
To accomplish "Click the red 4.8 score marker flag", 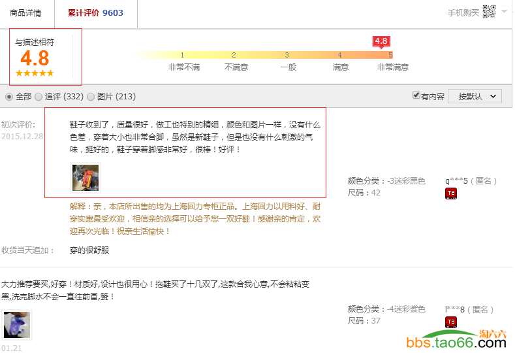I will (x=381, y=41).
